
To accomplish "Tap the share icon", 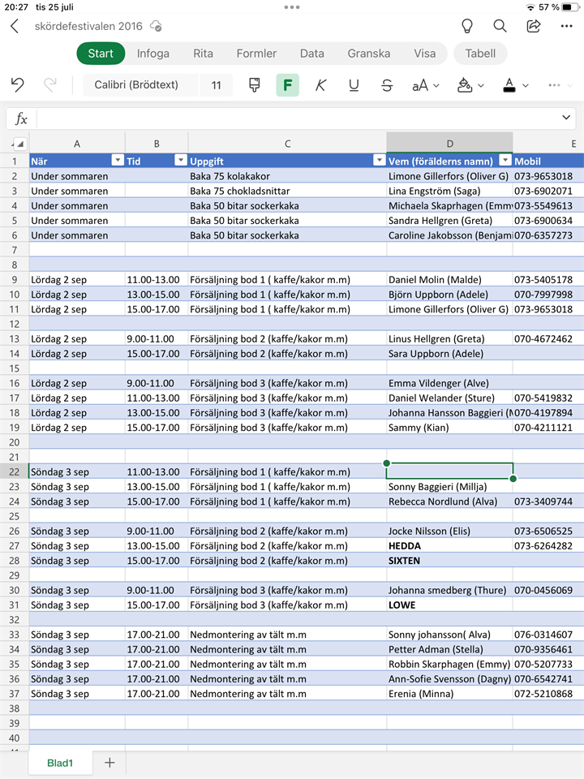I will pyautogui.click(x=534, y=26).
